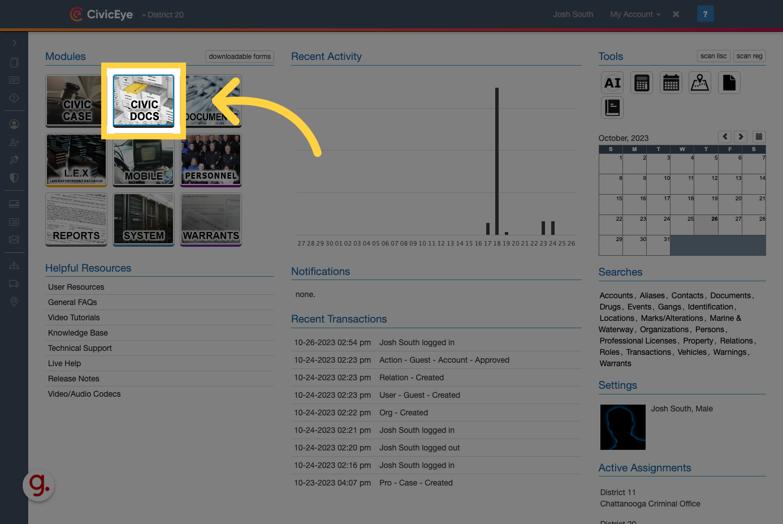Open the blank document tool
Viewport: 783px width, 524px height.
[729, 82]
